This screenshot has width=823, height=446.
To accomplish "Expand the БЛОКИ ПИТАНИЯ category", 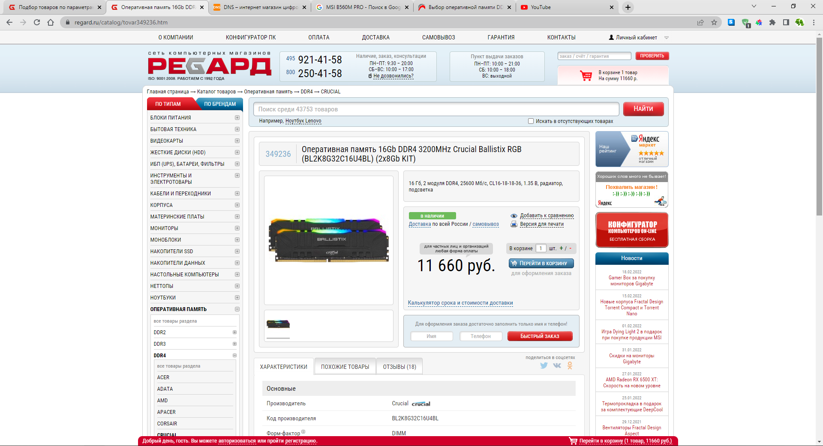I will coord(237,118).
